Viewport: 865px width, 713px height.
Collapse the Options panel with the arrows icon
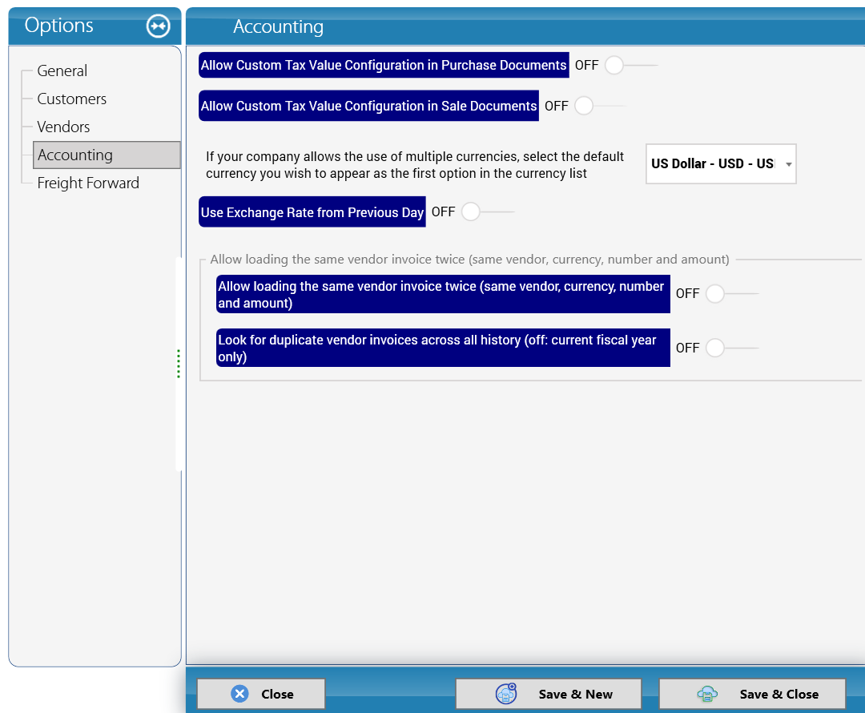[159, 26]
